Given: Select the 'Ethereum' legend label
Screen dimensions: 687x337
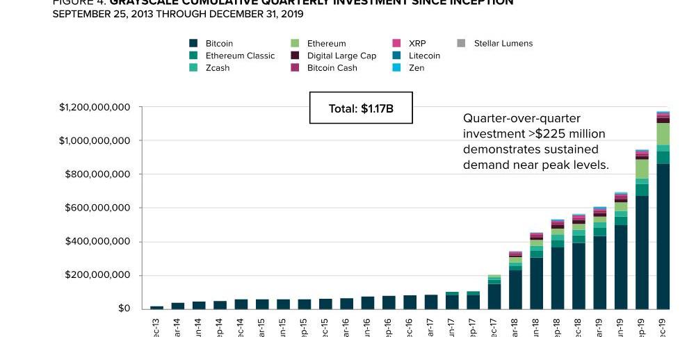Looking at the screenshot, I should click(x=326, y=44).
